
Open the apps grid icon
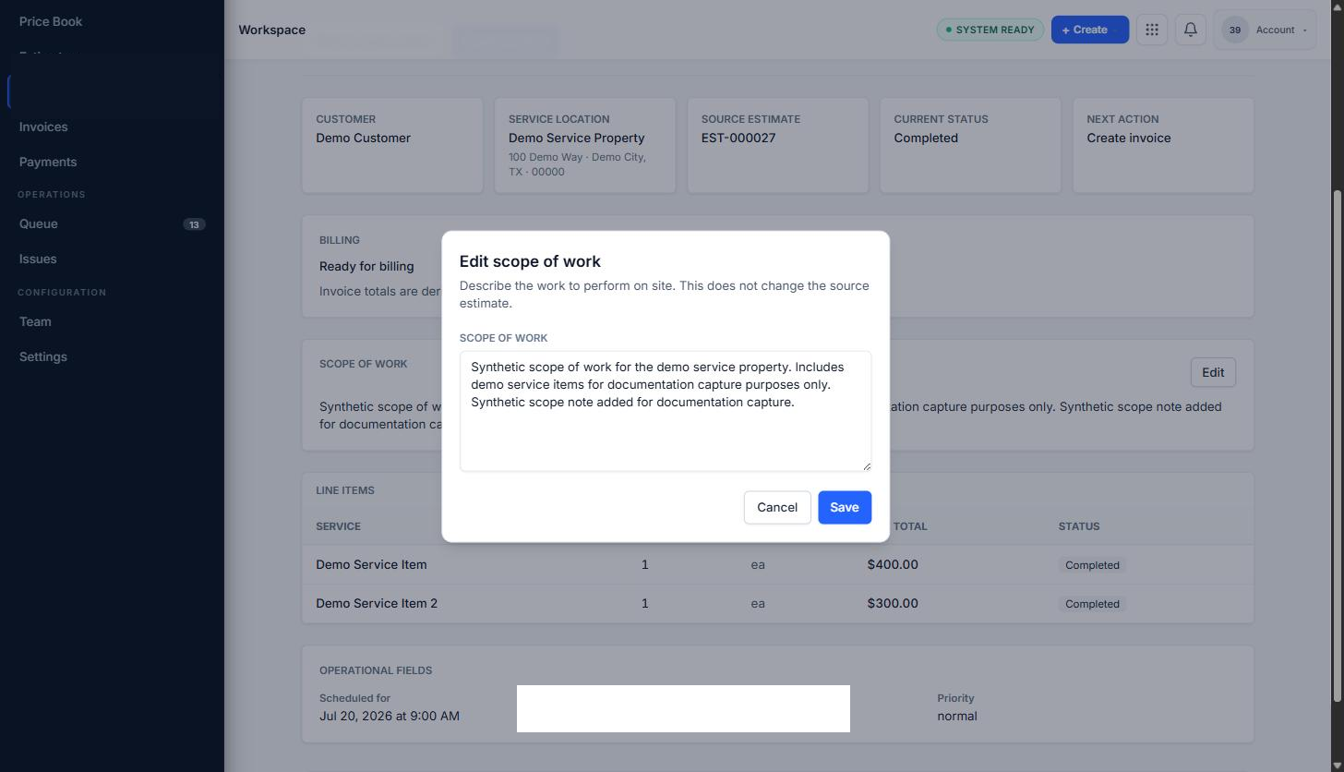point(1152,30)
